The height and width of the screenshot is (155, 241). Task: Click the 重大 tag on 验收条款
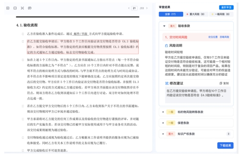[173, 26]
